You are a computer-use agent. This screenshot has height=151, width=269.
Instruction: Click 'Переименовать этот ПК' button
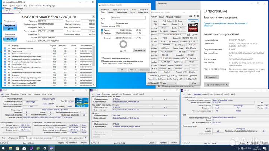point(216,85)
